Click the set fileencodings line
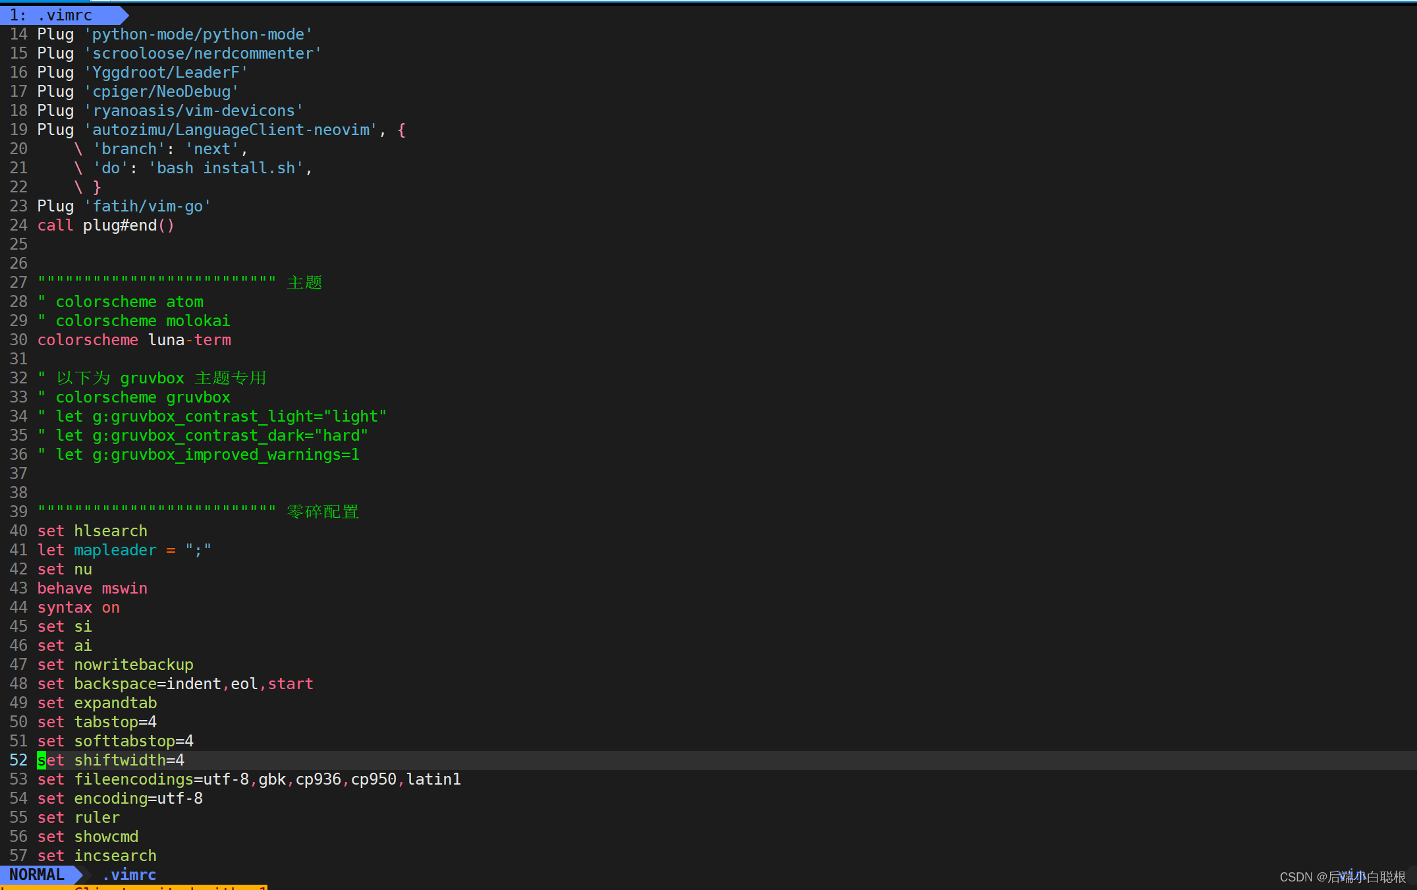The image size is (1417, 890). coord(249,779)
